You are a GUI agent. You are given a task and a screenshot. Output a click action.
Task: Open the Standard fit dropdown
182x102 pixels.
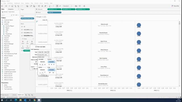pyautogui.click(x=68, y=6)
